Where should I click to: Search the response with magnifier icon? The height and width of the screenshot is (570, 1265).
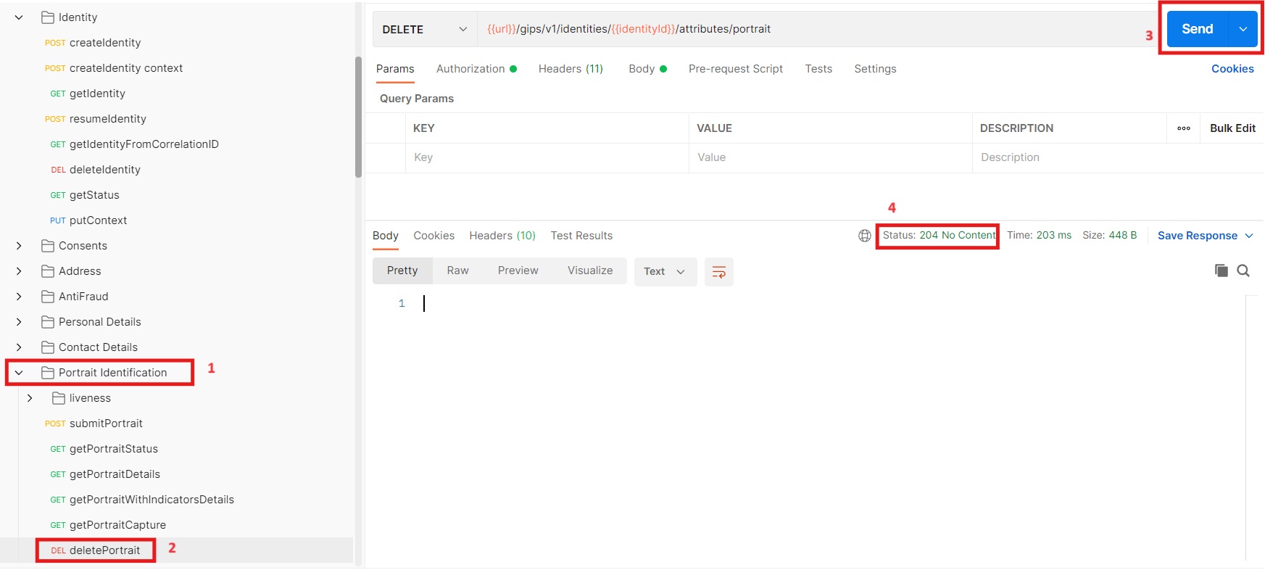1243,270
